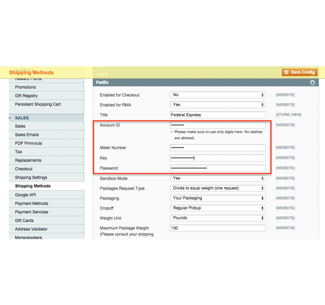Open Sales Emails in the sidebar
Screen dimensions: 325x305
pos(47,135)
